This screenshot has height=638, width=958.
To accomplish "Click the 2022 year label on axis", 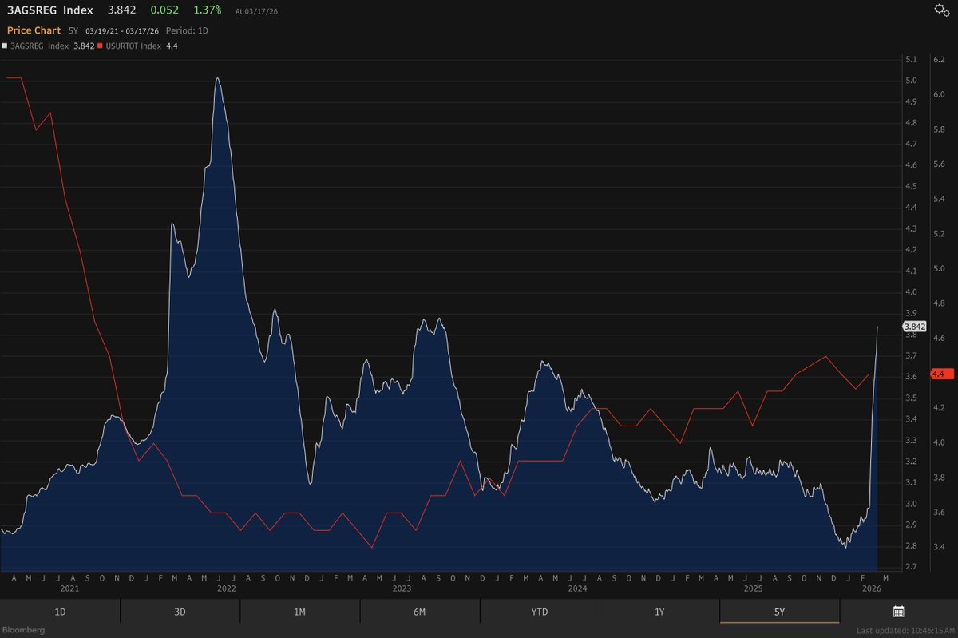I will tap(227, 588).
